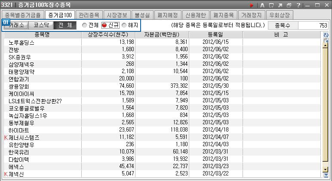
Task: Click the 45,474 shares value for 에넥스
Action: pyautogui.click(x=126, y=166)
